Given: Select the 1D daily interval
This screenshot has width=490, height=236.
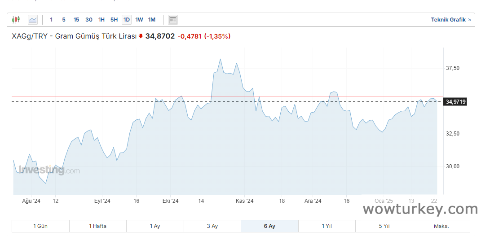Looking at the screenshot, I should 127,20.
